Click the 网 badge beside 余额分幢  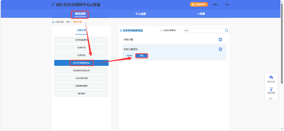point(220,39)
